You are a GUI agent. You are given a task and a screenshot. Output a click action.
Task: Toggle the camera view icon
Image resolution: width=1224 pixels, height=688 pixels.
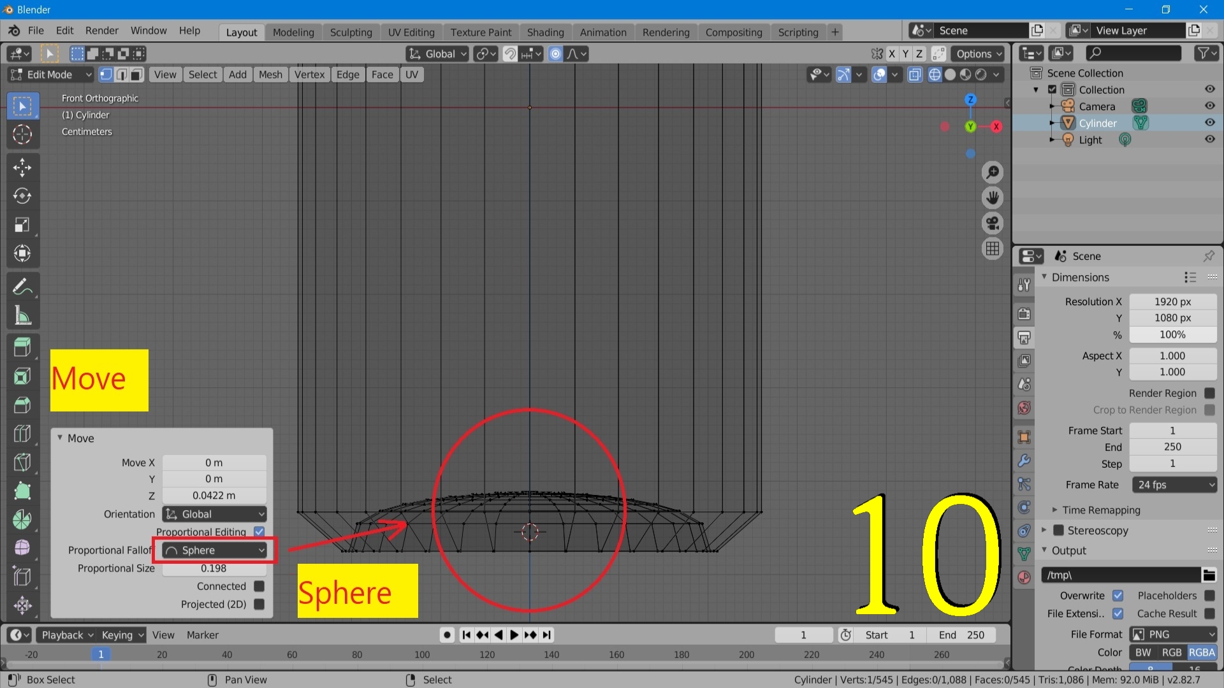coord(993,224)
